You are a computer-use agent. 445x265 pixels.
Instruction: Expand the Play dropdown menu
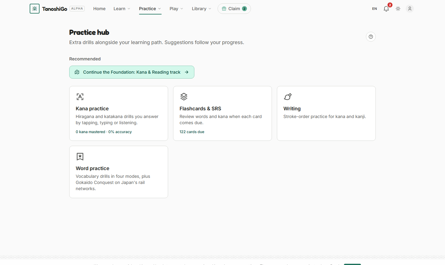(176, 9)
